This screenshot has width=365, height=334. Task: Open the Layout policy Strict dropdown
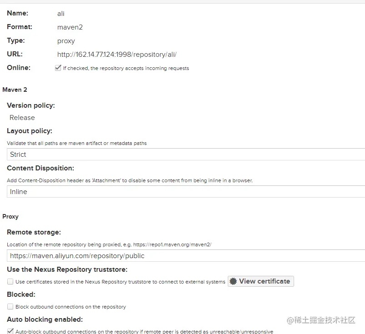(x=186, y=155)
